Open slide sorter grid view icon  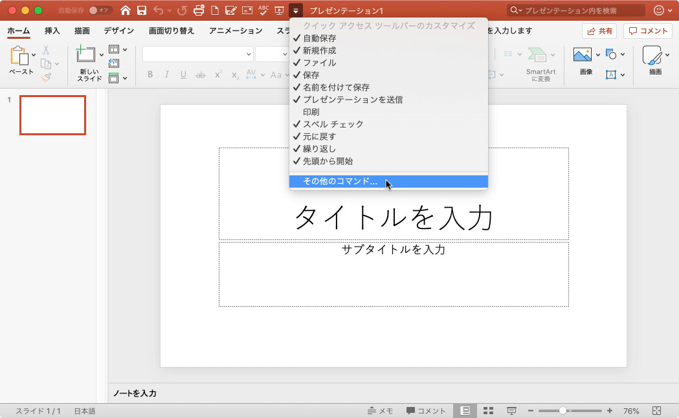click(489, 411)
